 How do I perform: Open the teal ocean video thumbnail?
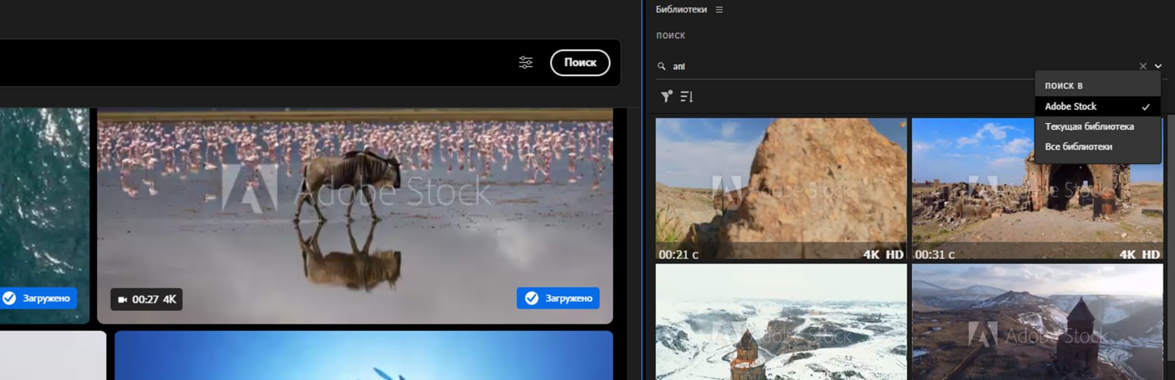tap(45, 215)
